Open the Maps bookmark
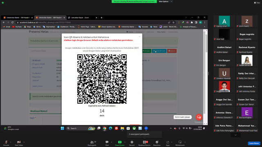Image resolution: width=262 pixels, height=147 pixels. click(x=27, y=27)
